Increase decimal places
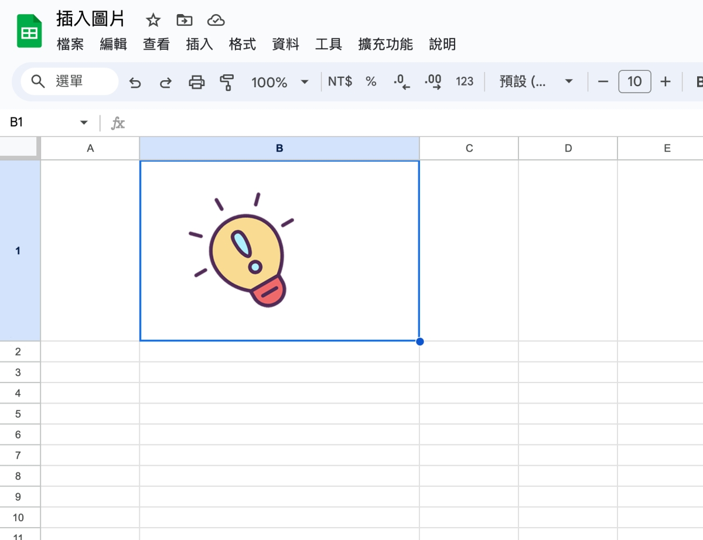 pos(433,82)
